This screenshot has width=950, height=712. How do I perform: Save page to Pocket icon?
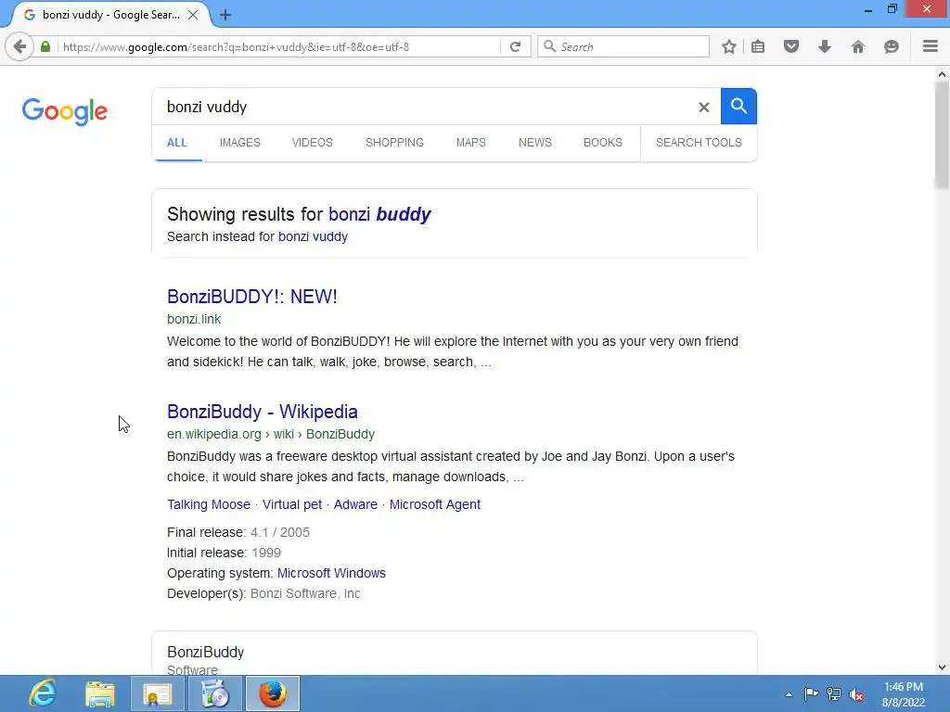pyautogui.click(x=791, y=46)
